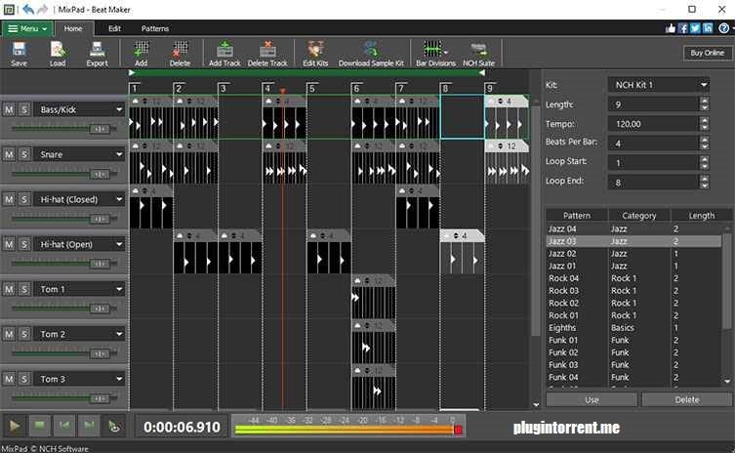Switch to the Home tab
The image size is (735, 453).
(72, 28)
